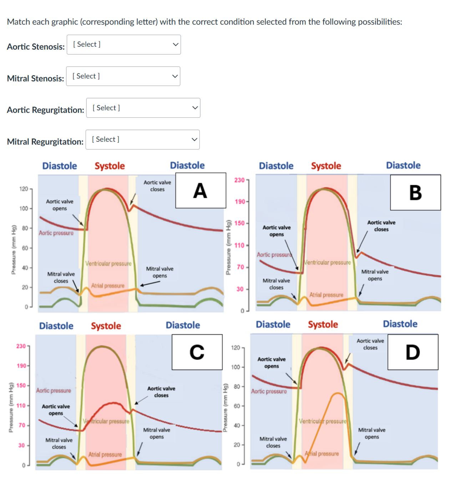
Task: Click 'Aortic pressure' text in graph B
Action: coord(274,254)
